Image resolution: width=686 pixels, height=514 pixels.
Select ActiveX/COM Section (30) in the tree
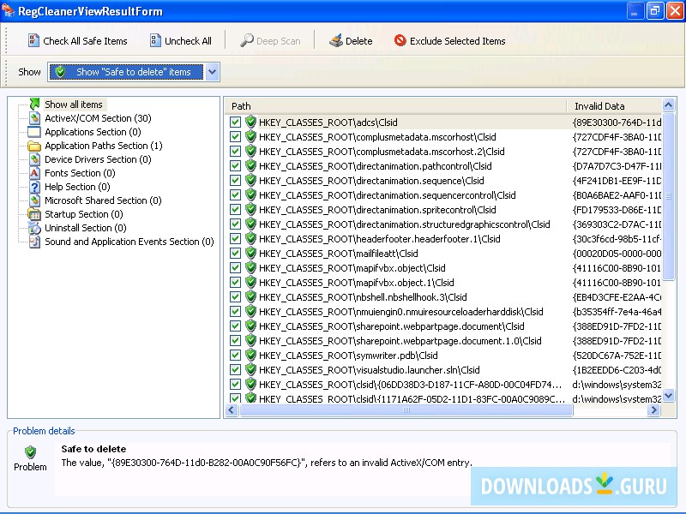(98, 118)
